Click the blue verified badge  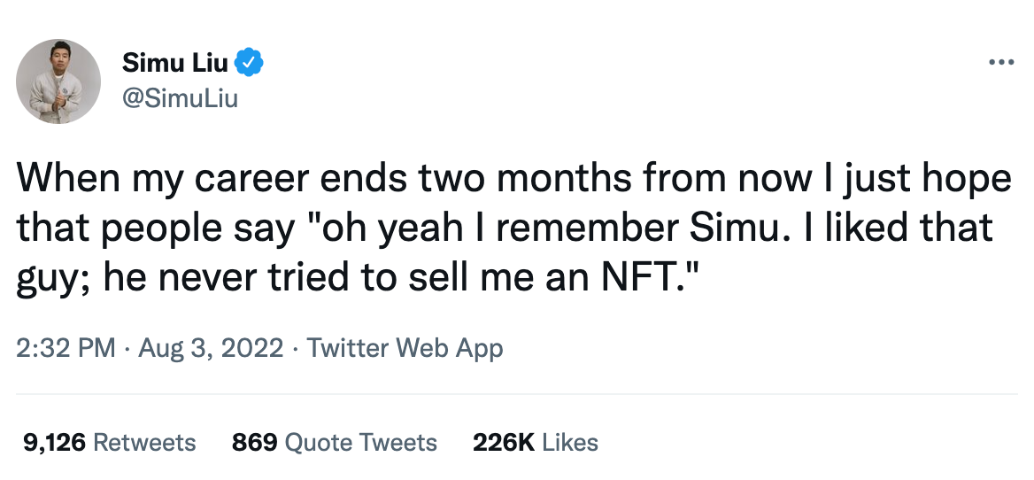(x=250, y=63)
